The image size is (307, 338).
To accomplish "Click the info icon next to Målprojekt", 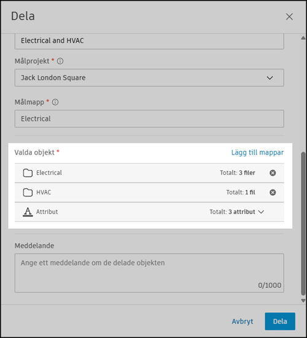I will 60,61.
